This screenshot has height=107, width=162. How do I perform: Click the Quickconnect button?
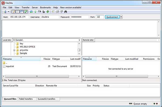112,17
